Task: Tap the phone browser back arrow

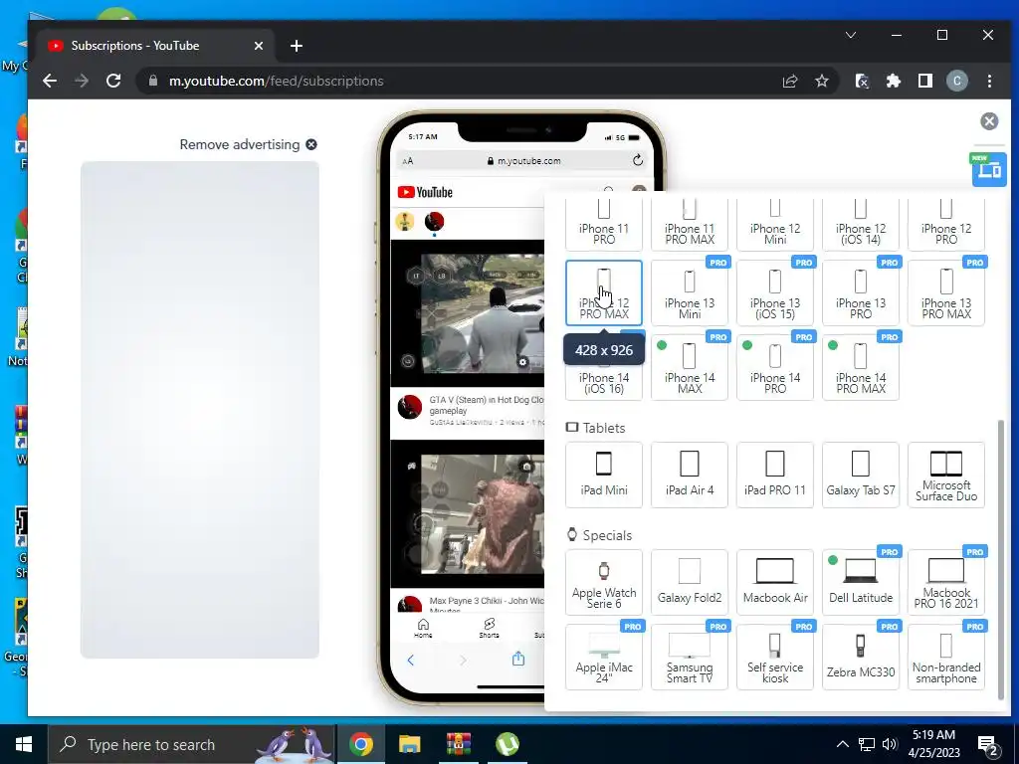Action: (410, 661)
